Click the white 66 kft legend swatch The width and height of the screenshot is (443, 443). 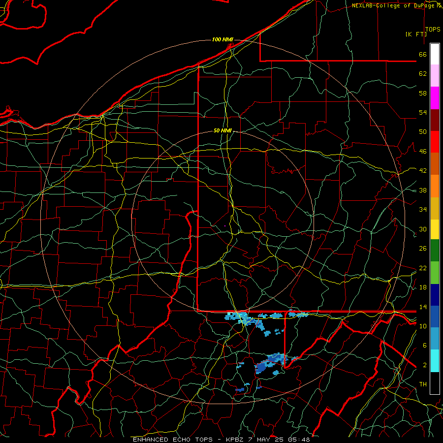(x=435, y=54)
